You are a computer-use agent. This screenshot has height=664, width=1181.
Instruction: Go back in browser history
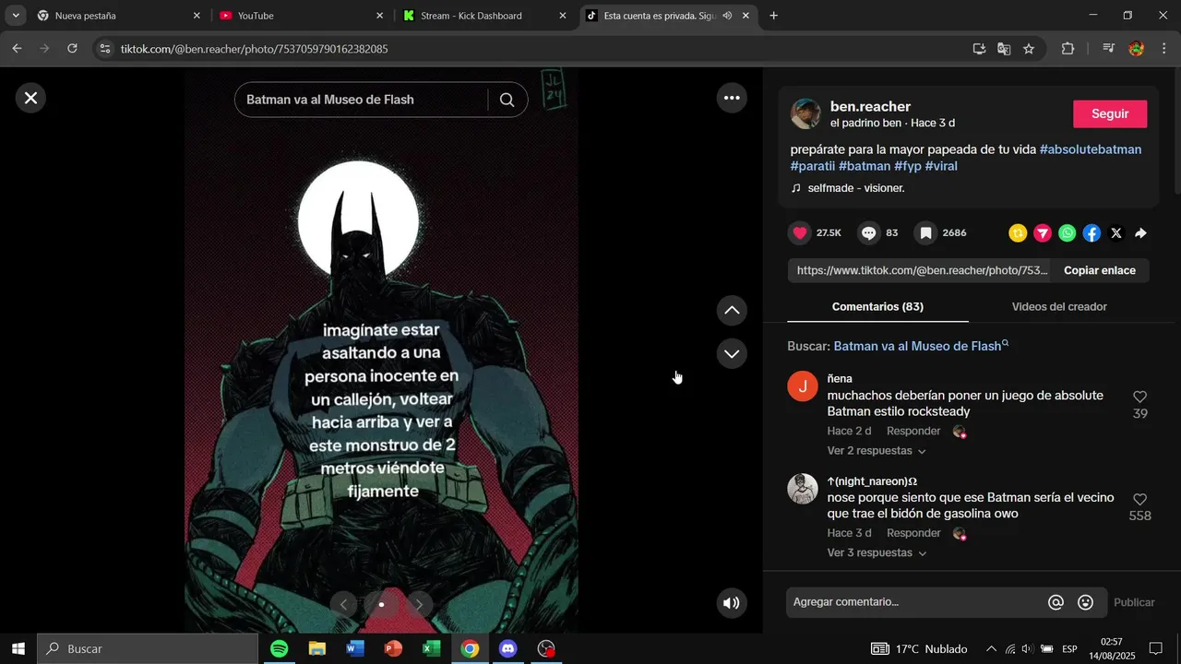click(17, 49)
